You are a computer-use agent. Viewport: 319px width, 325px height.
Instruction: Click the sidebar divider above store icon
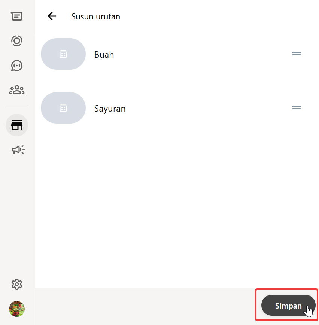point(17,107)
